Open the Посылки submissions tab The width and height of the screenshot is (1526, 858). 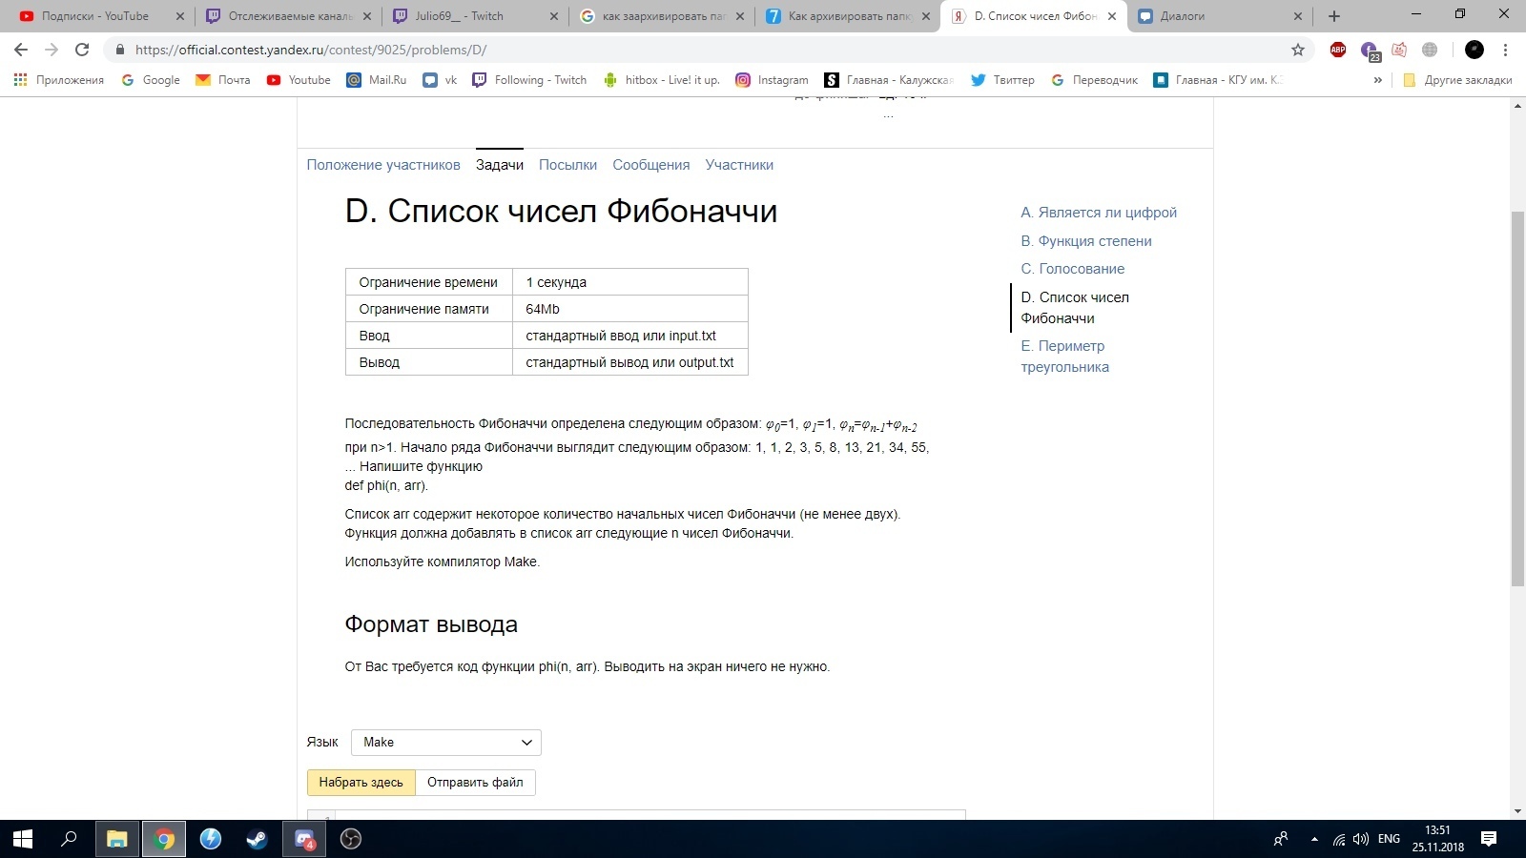567,165
